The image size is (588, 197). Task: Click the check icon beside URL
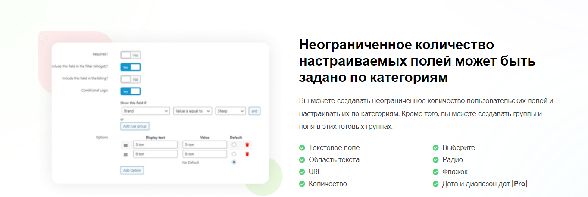coord(302,172)
